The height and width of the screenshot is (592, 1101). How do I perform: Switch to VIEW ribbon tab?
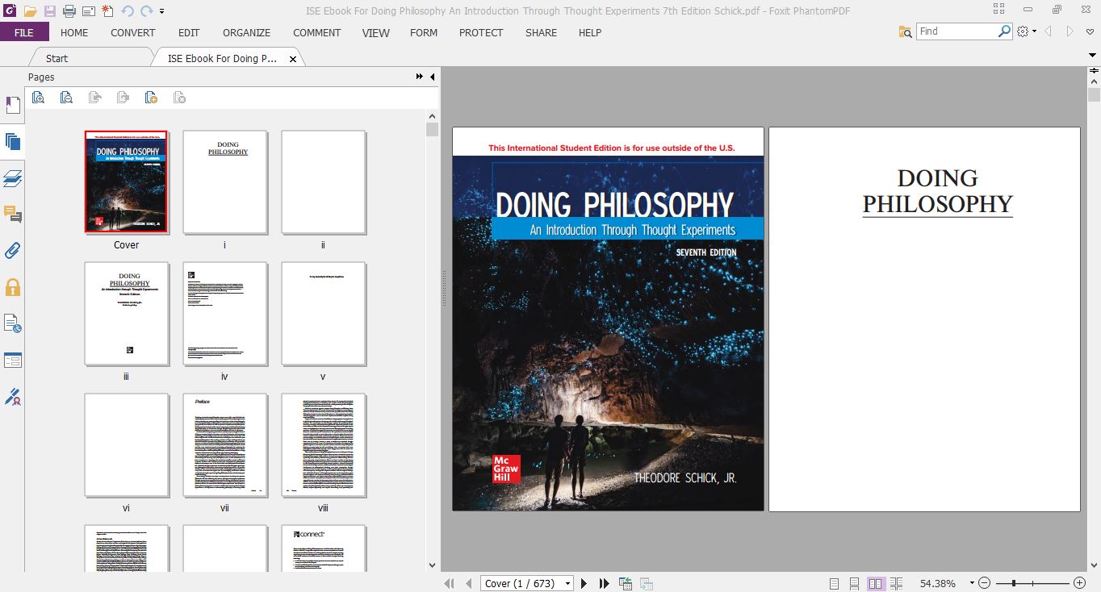[375, 32]
